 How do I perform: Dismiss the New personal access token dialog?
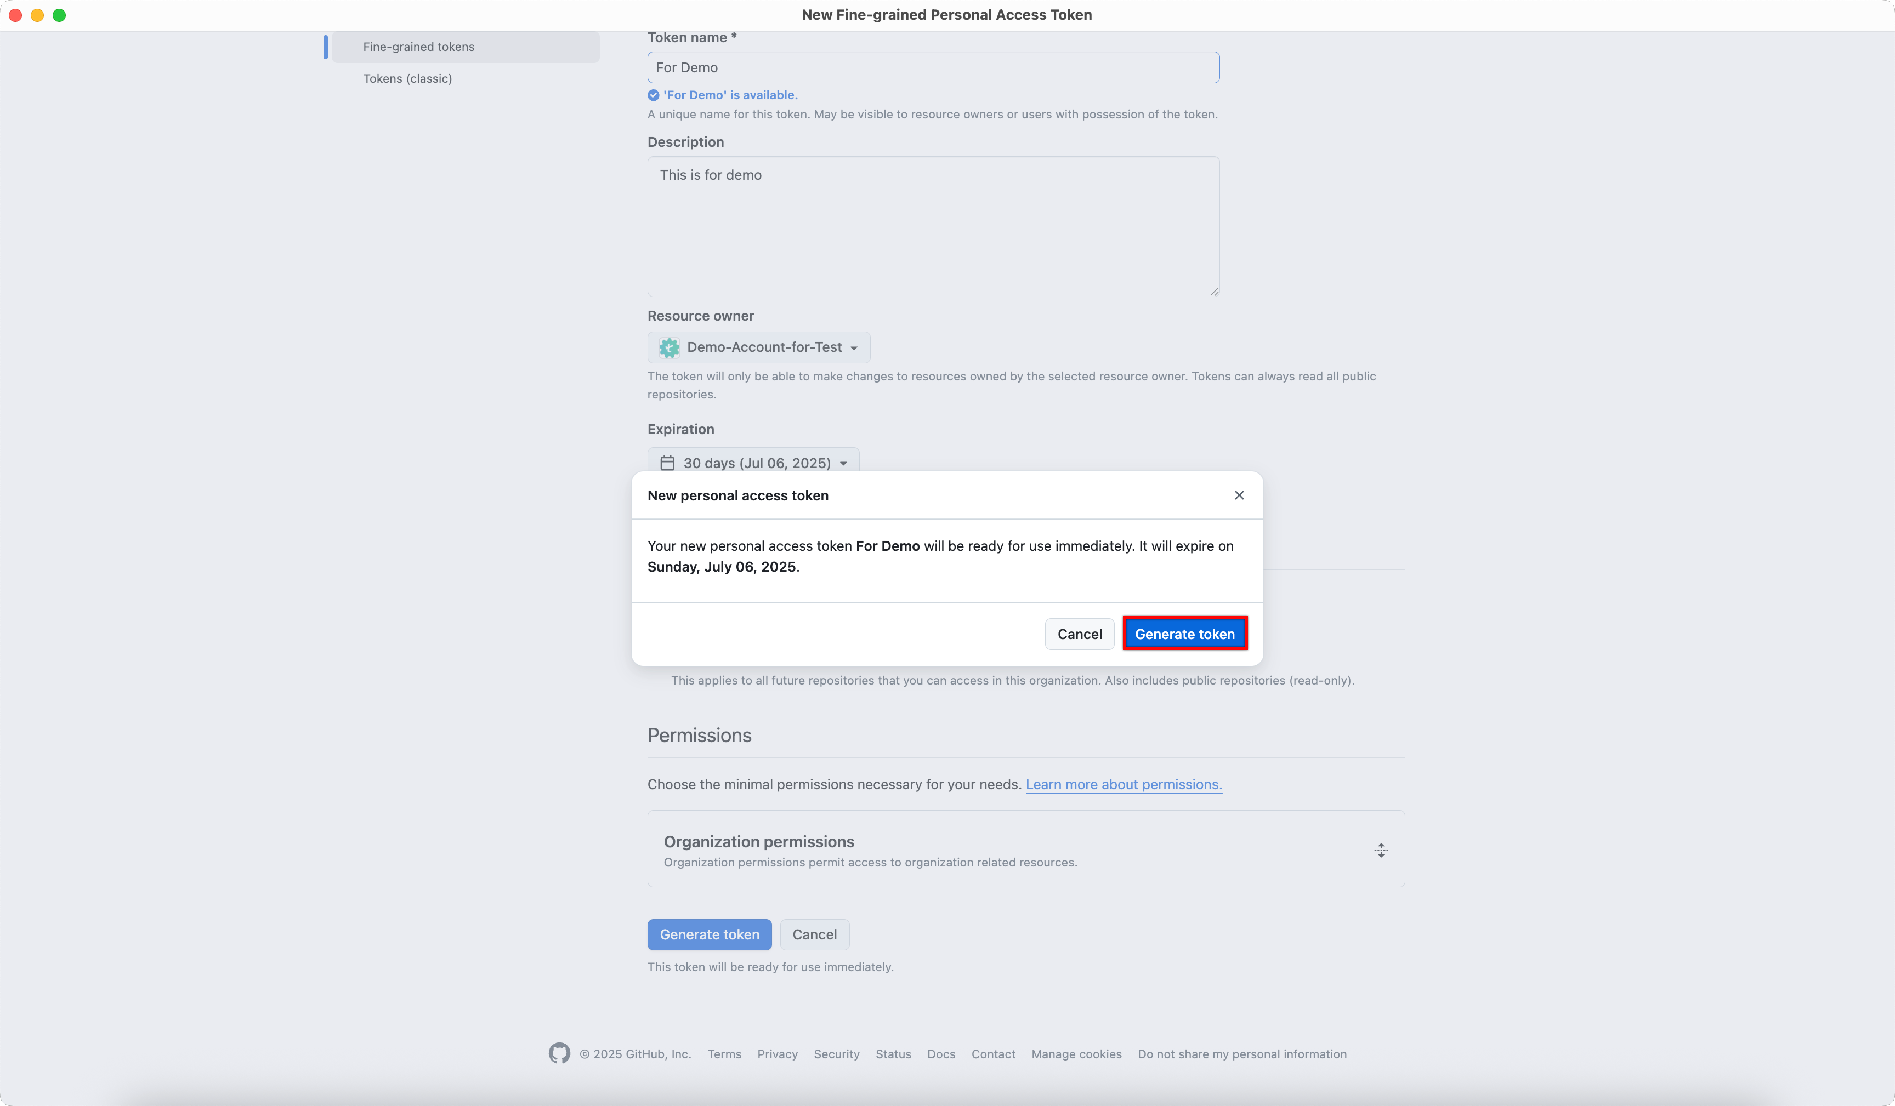(x=1239, y=495)
